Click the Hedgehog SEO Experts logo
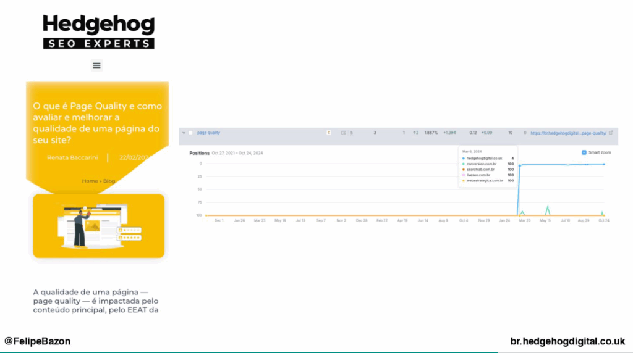 [x=98, y=32]
